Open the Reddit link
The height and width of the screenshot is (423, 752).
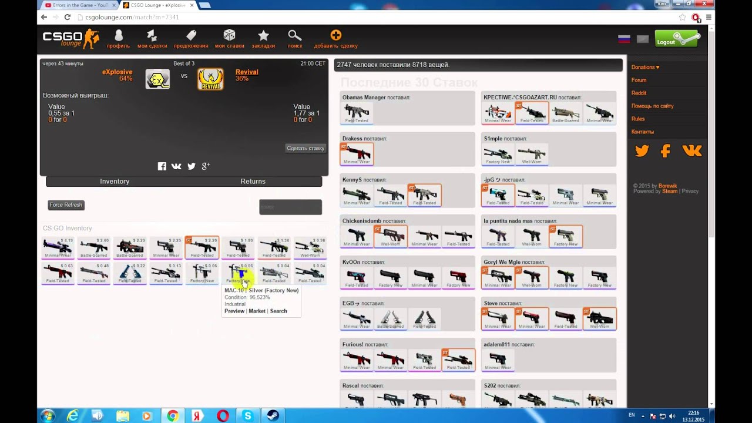click(639, 93)
